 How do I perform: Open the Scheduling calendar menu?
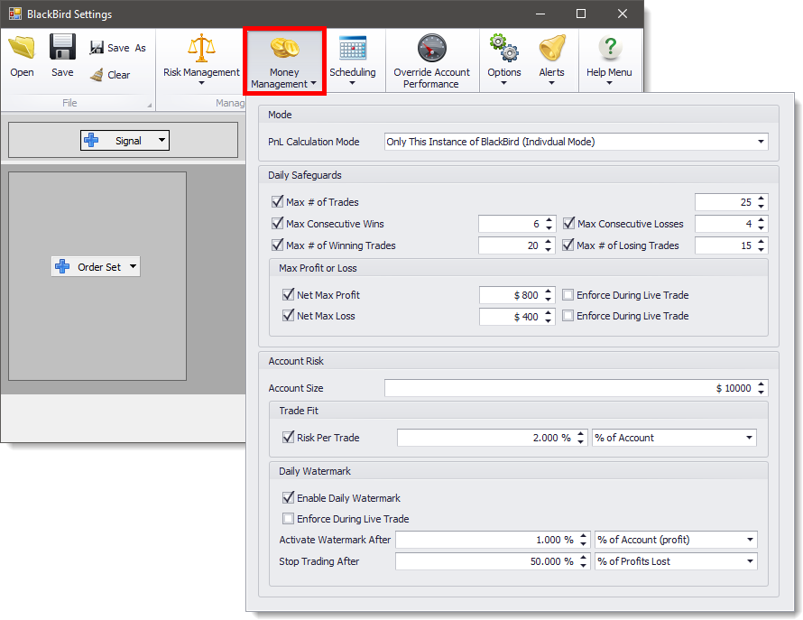[353, 60]
